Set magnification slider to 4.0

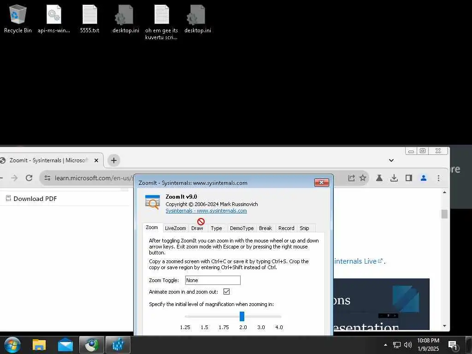(x=279, y=316)
